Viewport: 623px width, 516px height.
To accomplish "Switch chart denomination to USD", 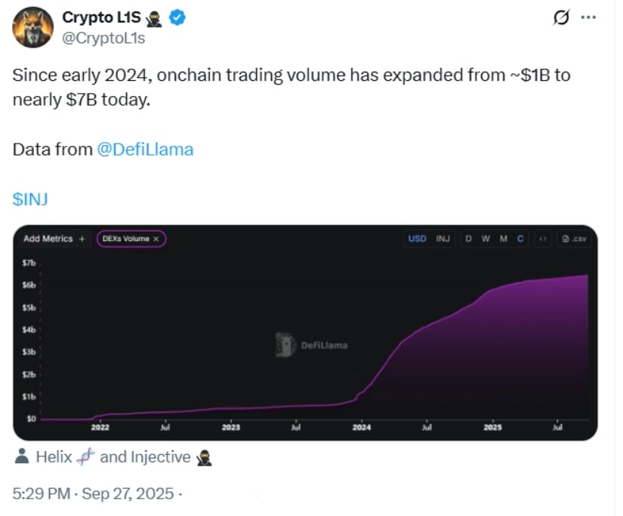I will coord(417,239).
